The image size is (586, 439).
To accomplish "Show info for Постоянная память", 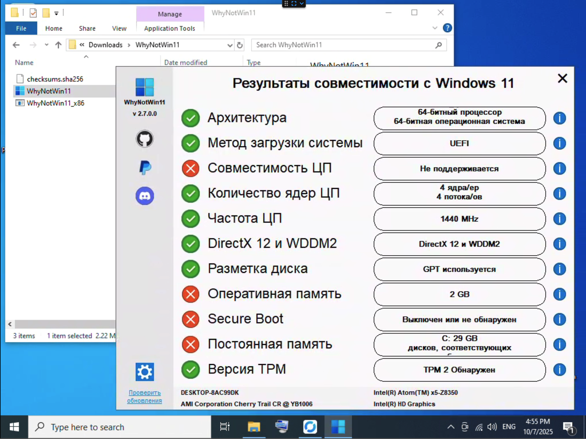I will point(559,344).
